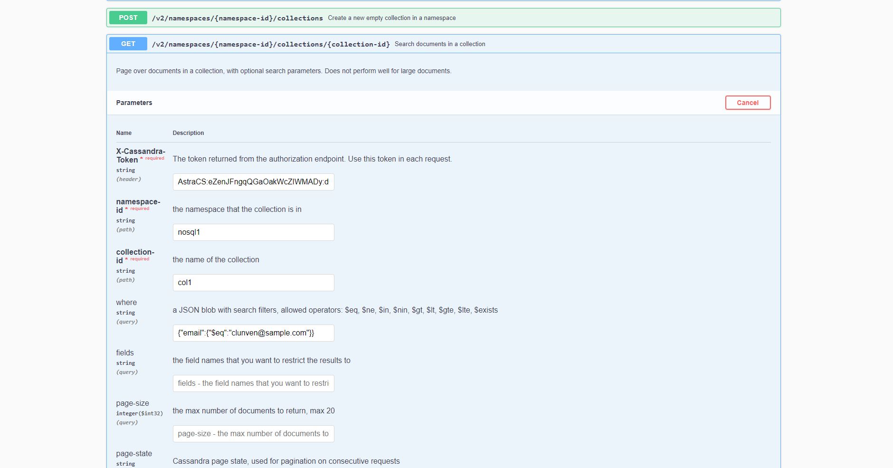Click the 'Description' column header
893x468 pixels.
pos(188,133)
